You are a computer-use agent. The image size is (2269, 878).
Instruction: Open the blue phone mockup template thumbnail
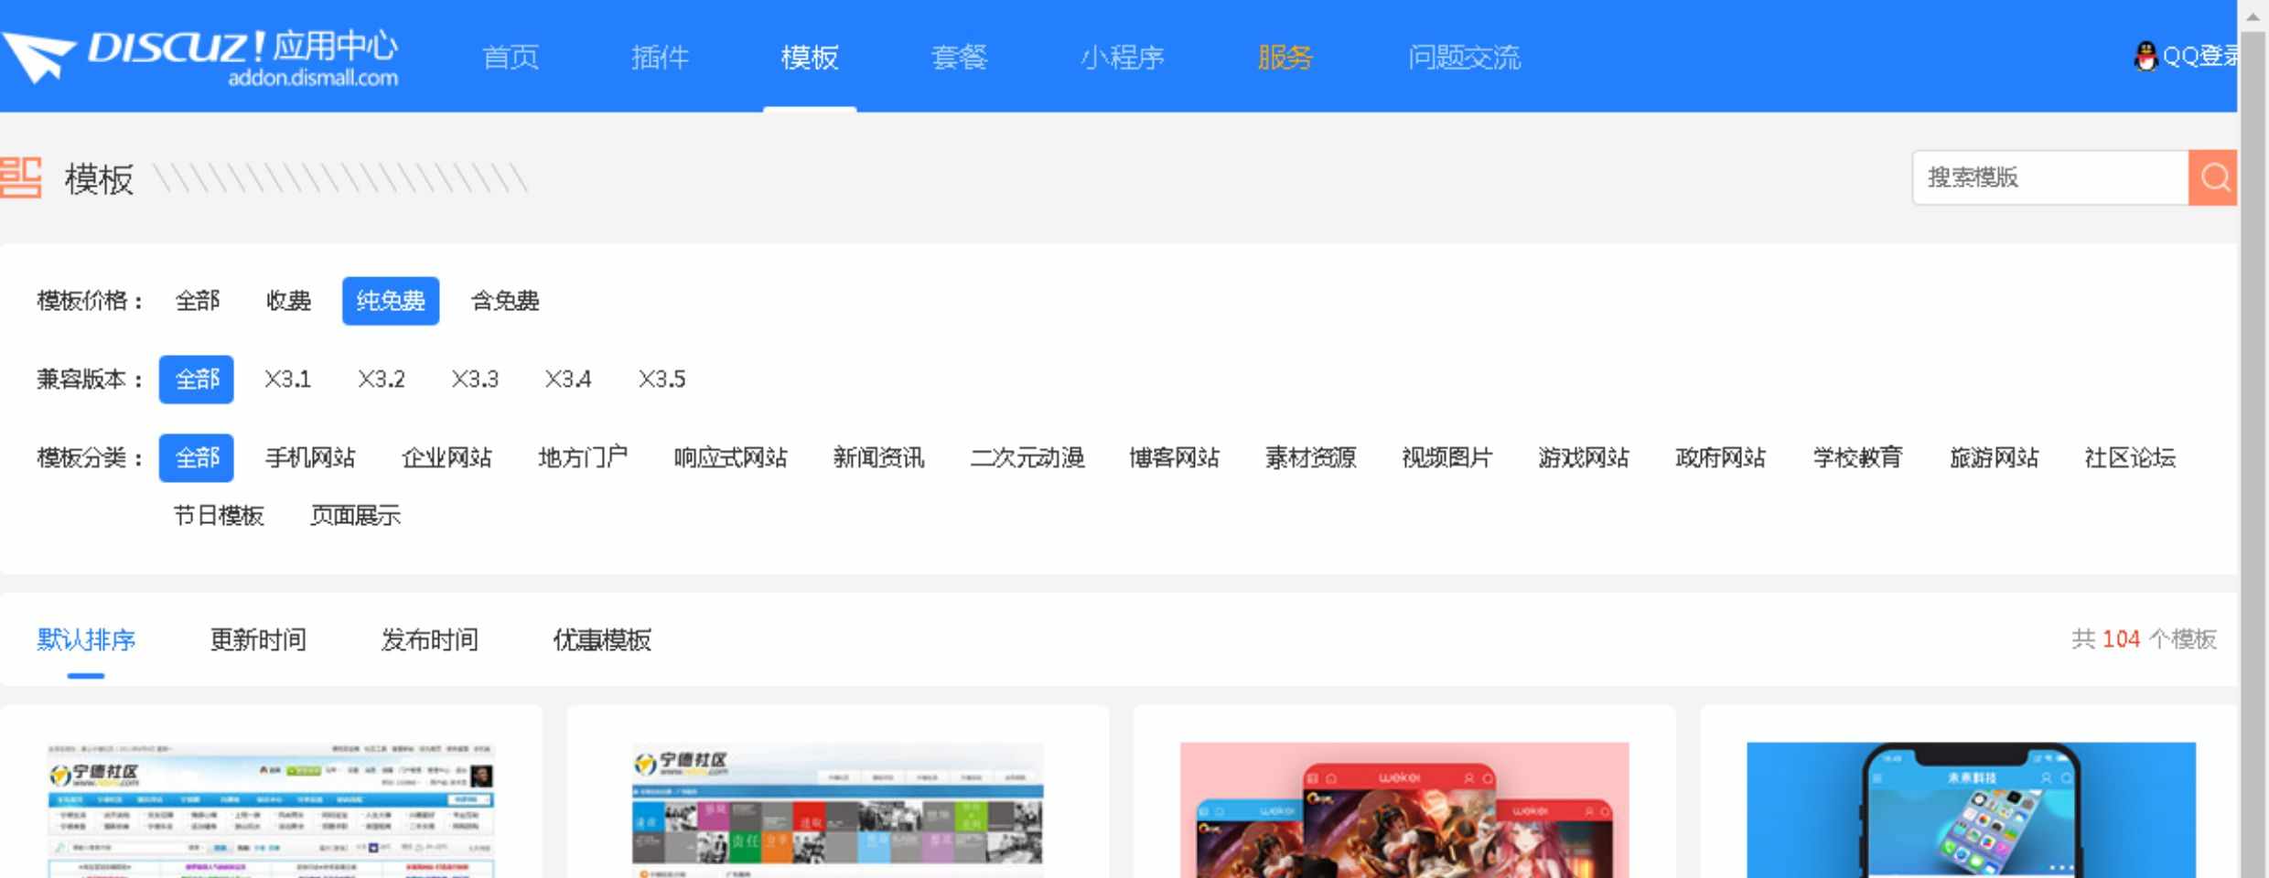tap(1971, 810)
